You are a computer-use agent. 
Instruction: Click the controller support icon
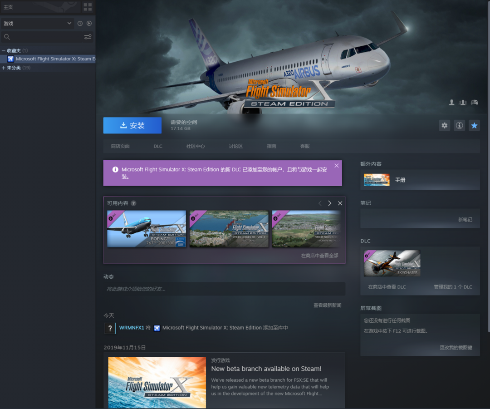coord(475,102)
